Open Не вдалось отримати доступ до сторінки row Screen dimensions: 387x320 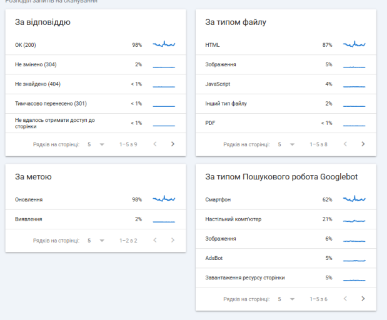tap(96, 123)
